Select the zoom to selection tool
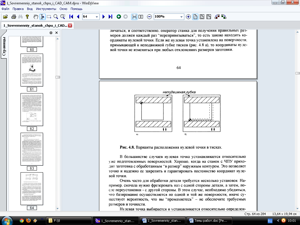 pyautogui.click(x=63, y=17)
